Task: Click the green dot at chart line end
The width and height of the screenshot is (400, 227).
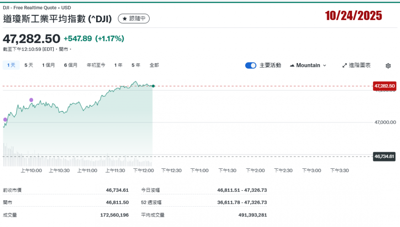Action: pos(153,86)
